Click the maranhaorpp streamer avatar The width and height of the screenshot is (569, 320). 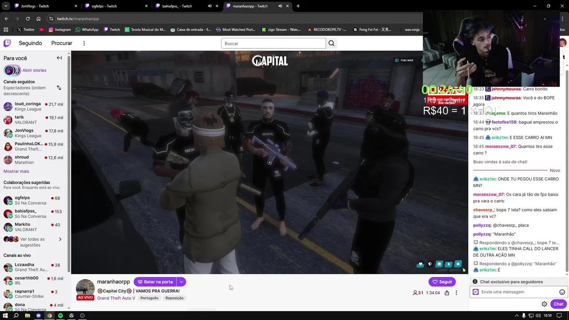pos(85,288)
